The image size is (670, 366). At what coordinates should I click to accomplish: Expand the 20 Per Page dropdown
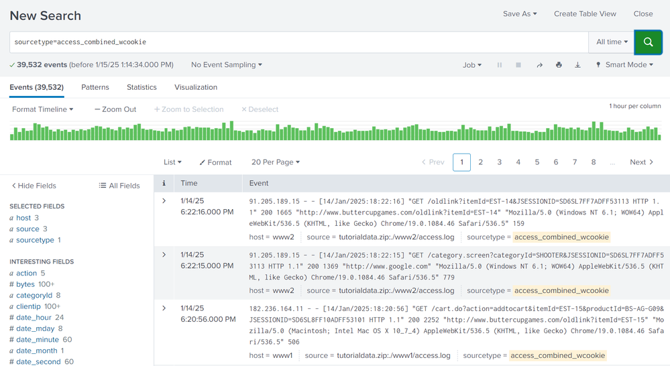(275, 162)
